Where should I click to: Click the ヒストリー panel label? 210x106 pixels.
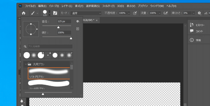click(x=200, y=25)
